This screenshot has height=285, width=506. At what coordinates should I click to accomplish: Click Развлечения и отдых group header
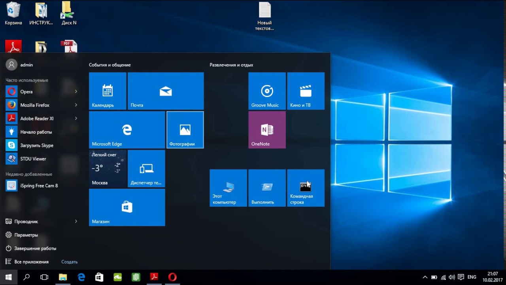[x=231, y=65]
